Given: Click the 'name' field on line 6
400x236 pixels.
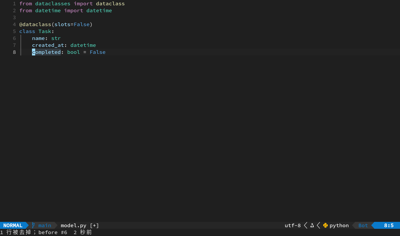Looking at the screenshot, I should [x=38, y=38].
